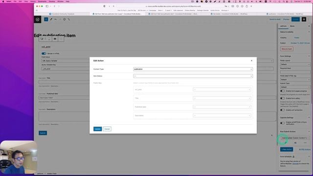The width and height of the screenshot is (313, 176).
Task: Select the pencil Tools icon in editor toolbar
Action: [51, 20]
